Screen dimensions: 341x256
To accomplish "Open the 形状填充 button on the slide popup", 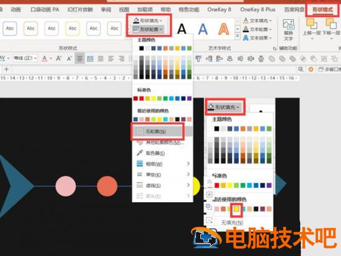I will click(224, 107).
